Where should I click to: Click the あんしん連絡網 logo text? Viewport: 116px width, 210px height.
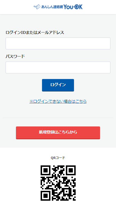[x=52, y=7]
